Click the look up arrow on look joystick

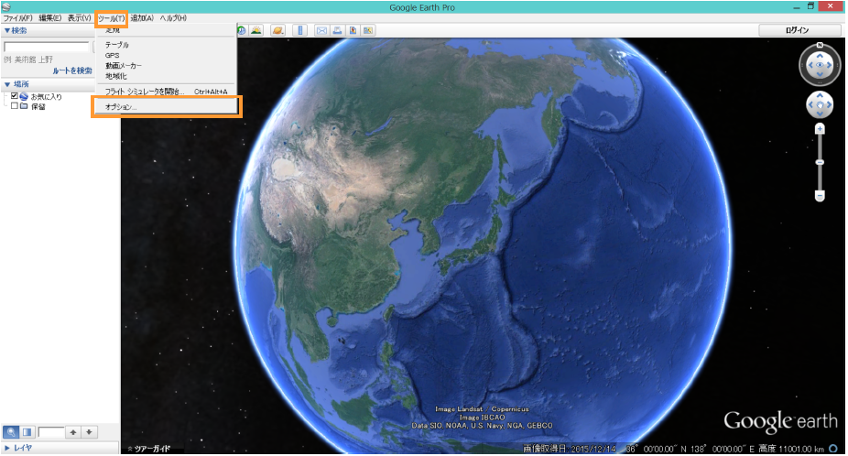pyautogui.click(x=820, y=56)
